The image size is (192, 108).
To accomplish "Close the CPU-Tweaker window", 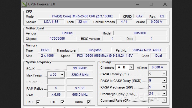I will tap(165, 4).
